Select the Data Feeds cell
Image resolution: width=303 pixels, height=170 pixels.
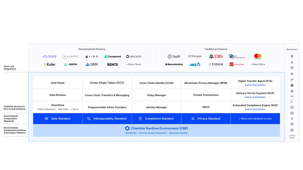click(x=58, y=83)
